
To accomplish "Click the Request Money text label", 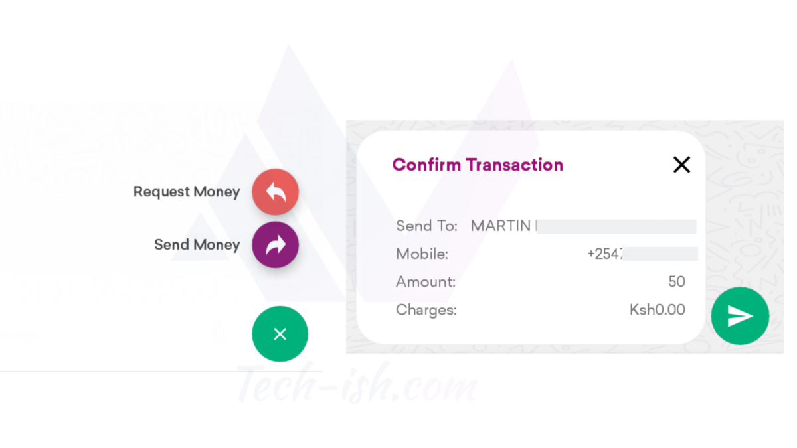I will click(187, 192).
